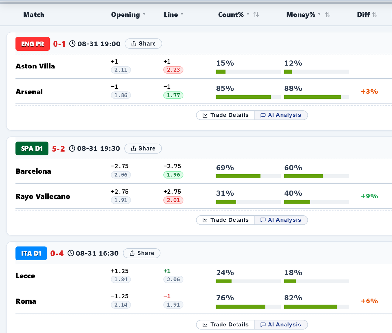Click Aston Villa's 2.23 line odds badge
The width and height of the screenshot is (392, 333).
[173, 70]
